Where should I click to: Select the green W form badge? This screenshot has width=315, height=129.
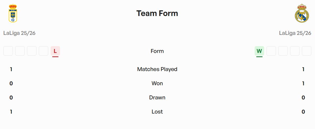259,51
